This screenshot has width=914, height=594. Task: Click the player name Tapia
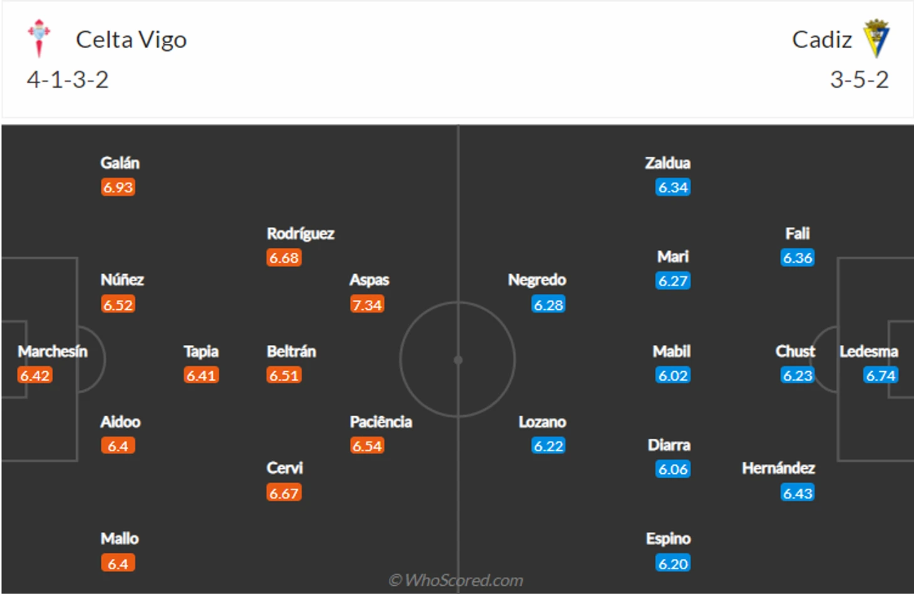click(201, 351)
